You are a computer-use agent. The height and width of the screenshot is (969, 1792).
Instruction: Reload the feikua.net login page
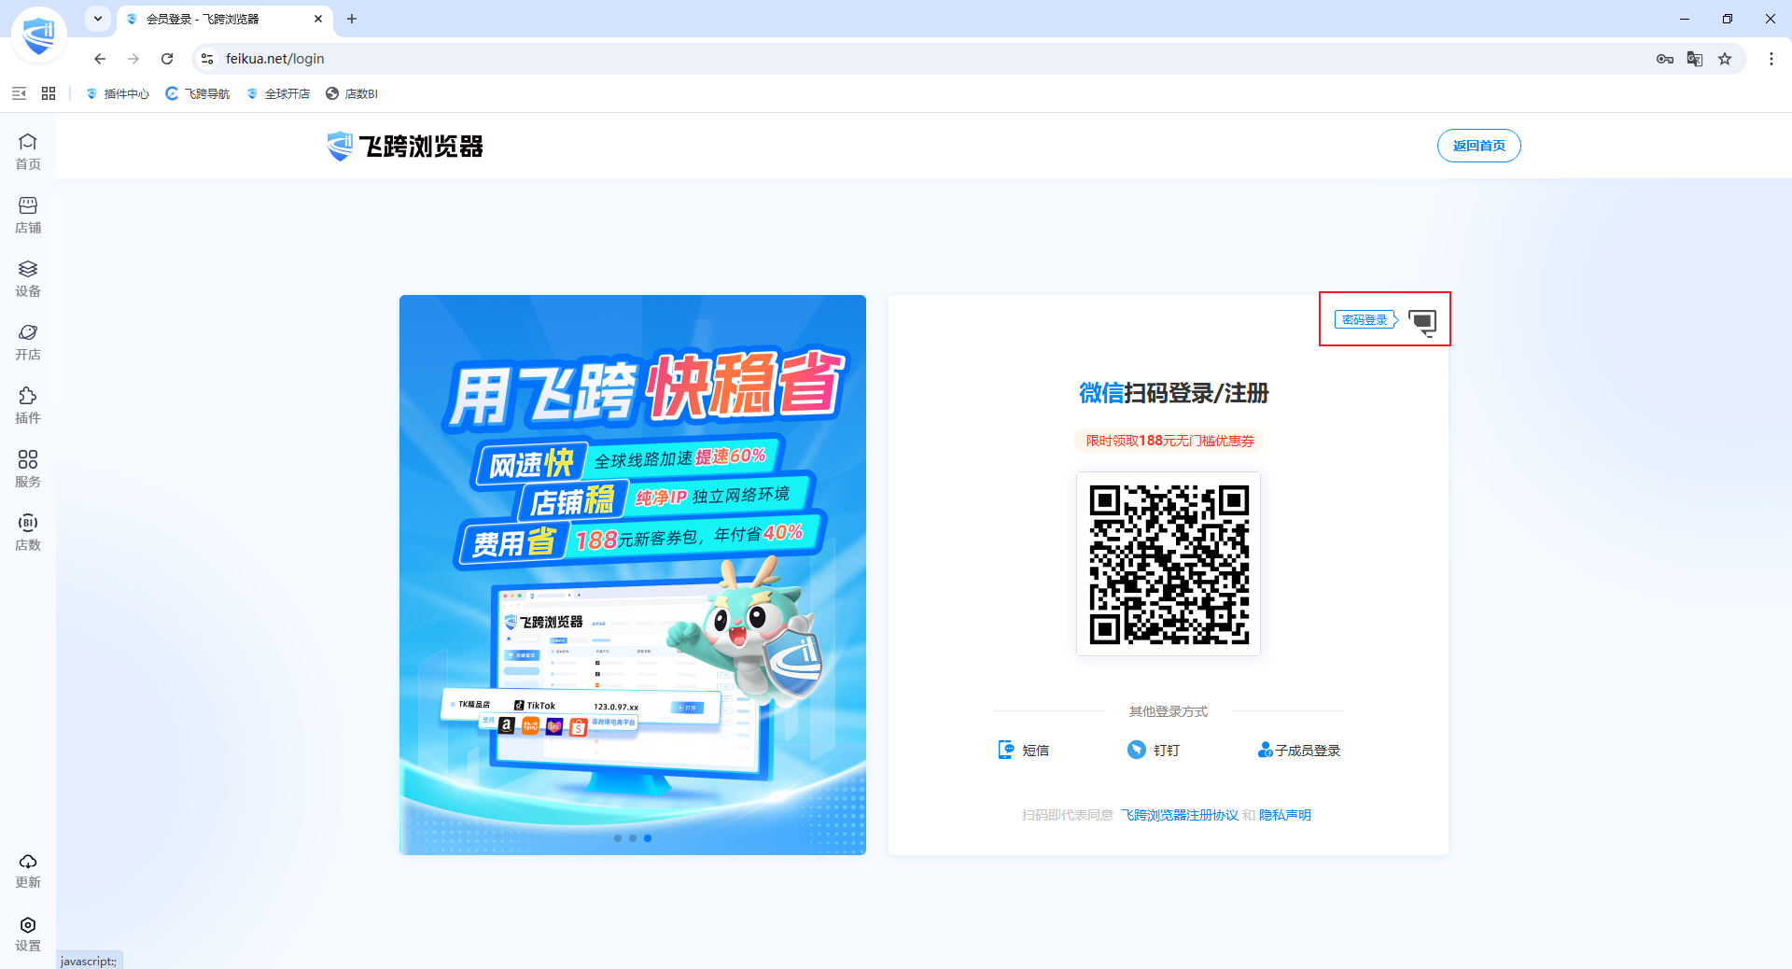(167, 59)
